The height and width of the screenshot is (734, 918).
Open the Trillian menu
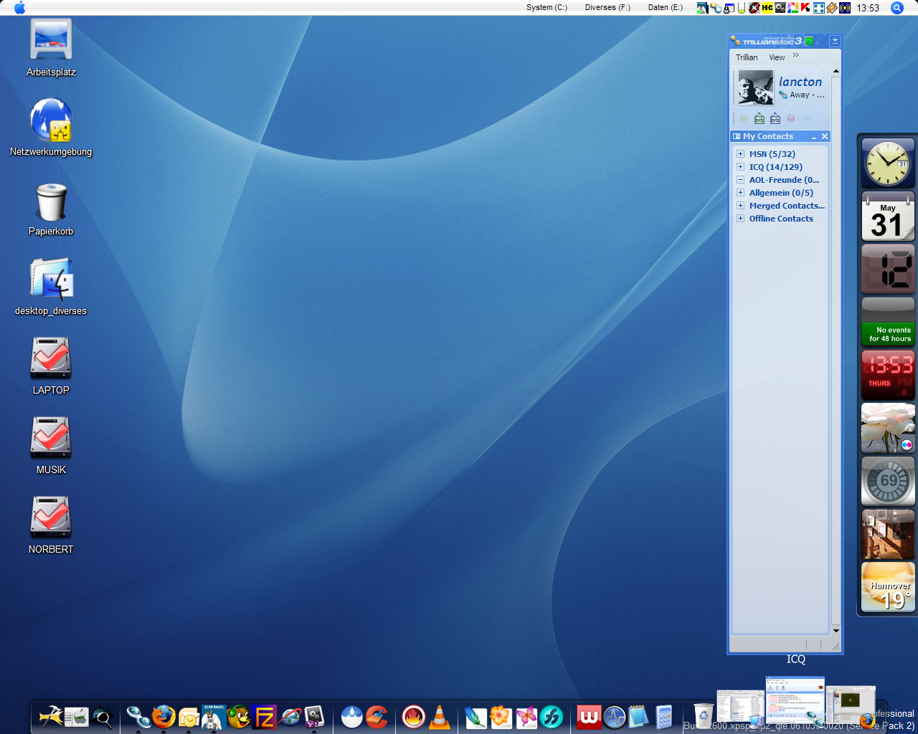[x=746, y=57]
